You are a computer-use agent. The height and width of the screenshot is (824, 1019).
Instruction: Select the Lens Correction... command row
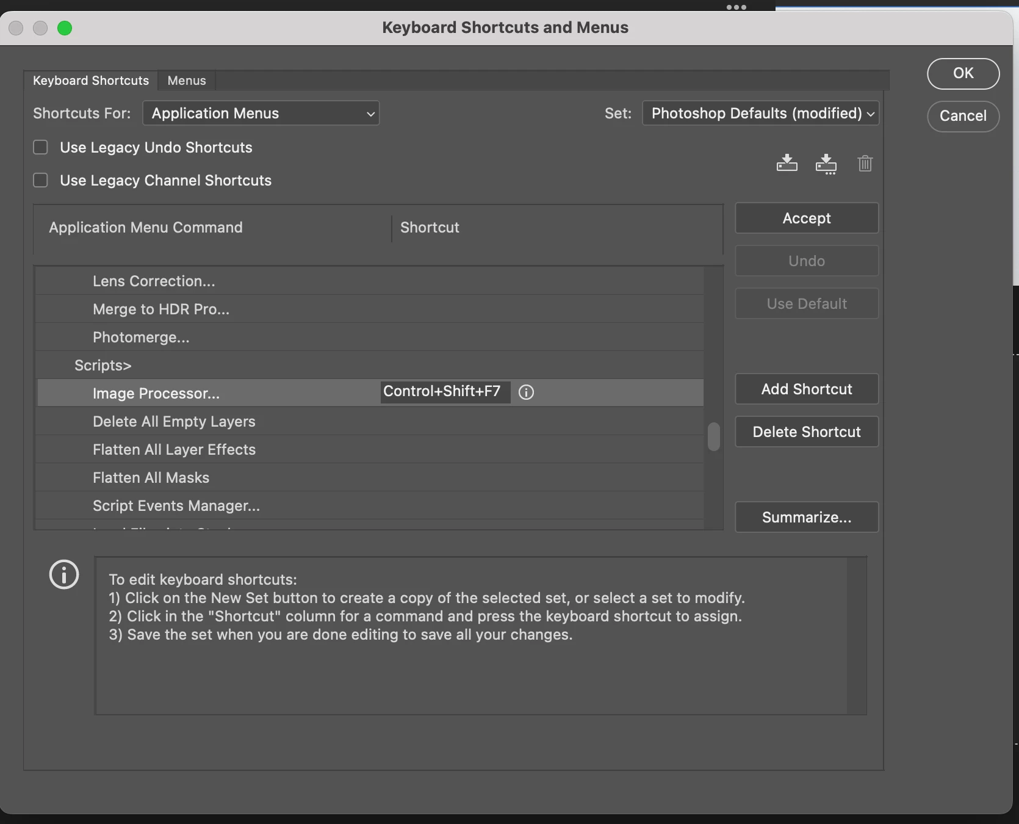click(370, 281)
